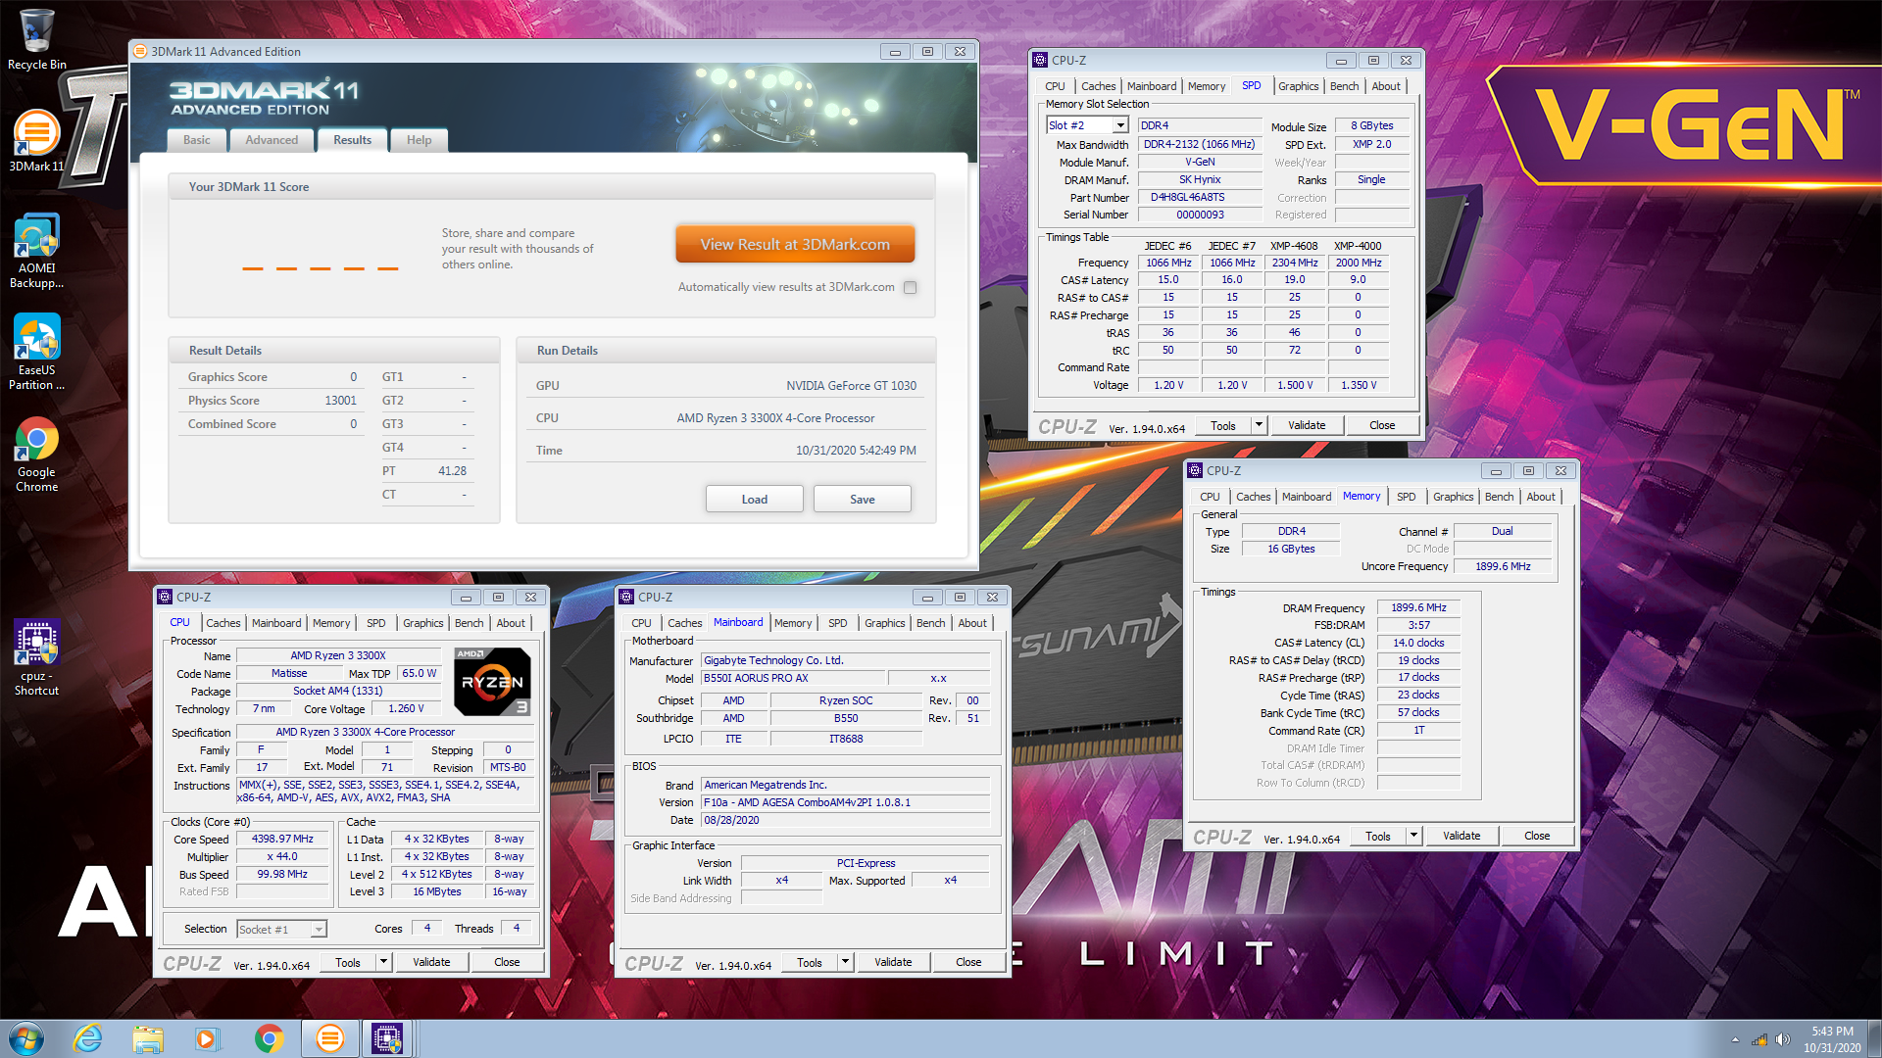Screen dimensions: 1882x1058
Task: Click the Memory CPU-Z window title icon
Action: pyautogui.click(x=1195, y=470)
